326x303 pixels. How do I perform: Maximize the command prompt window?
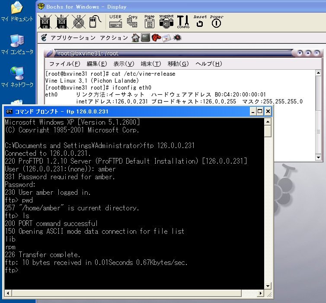click(x=260, y=112)
